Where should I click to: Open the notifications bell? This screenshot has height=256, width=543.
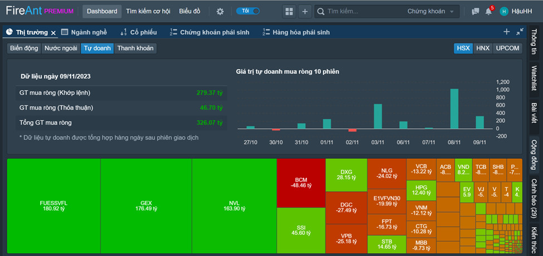[x=488, y=11]
